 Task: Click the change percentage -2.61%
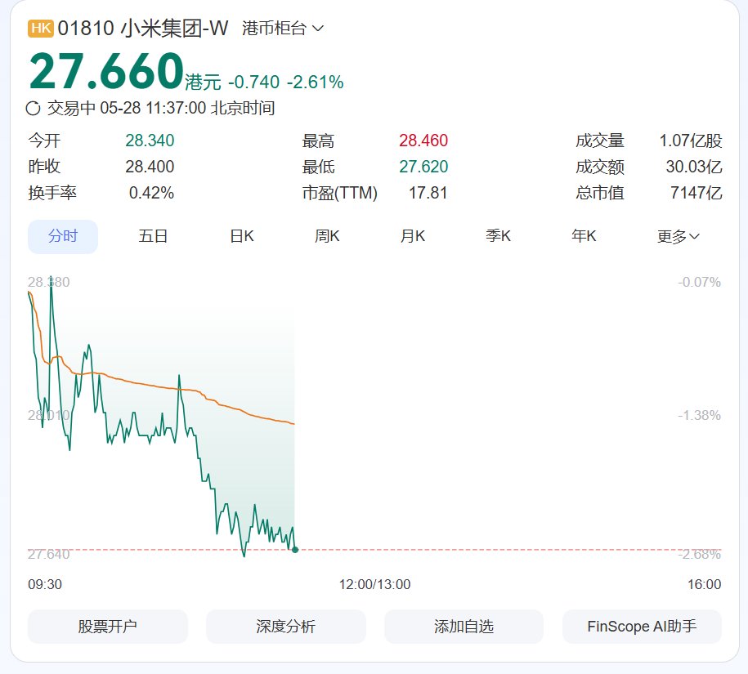point(316,83)
